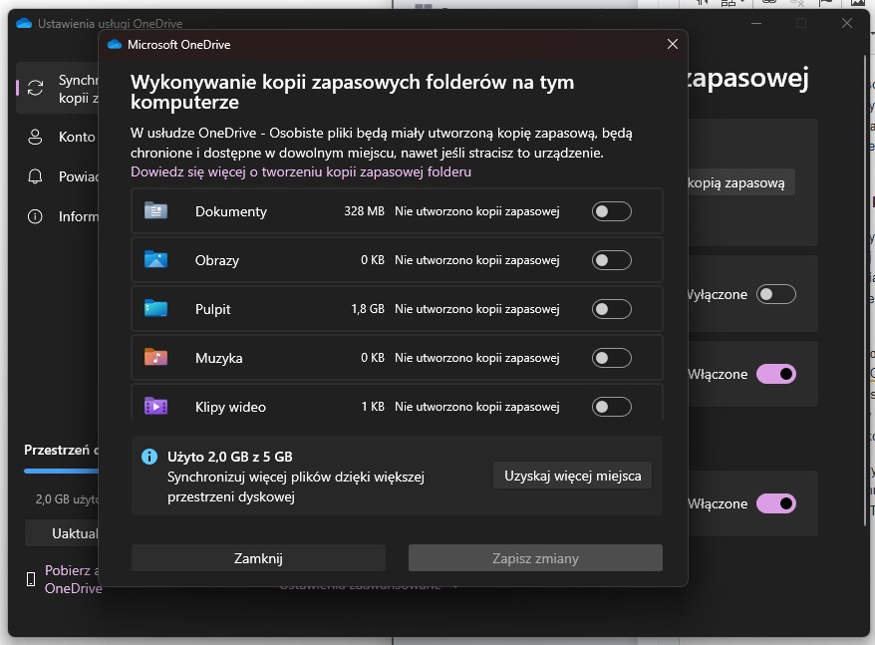The width and height of the screenshot is (875, 645).
Task: Toggle backup switch for Pulpit
Action: click(x=611, y=309)
